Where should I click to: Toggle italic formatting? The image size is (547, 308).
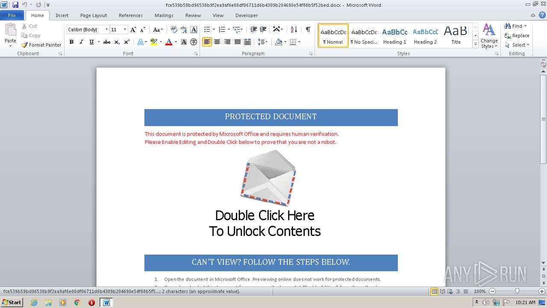point(81,42)
